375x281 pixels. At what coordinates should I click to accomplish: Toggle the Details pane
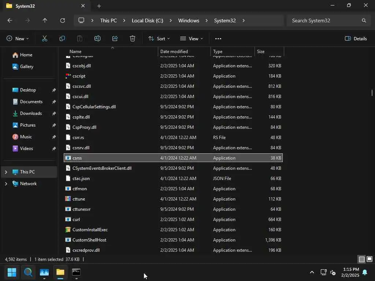click(x=356, y=38)
